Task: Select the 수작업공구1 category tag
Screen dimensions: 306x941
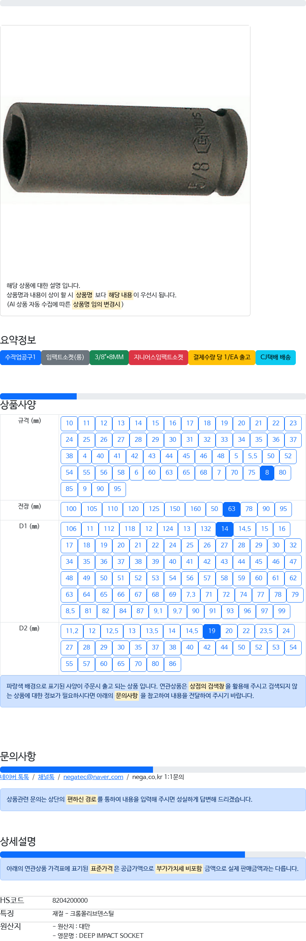Action: point(20,357)
